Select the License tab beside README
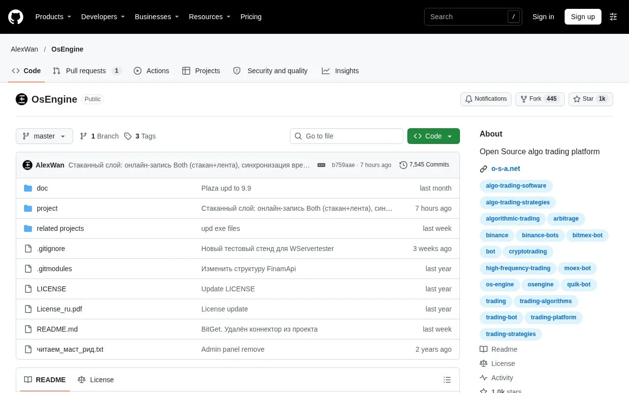629x393 pixels. (96, 380)
